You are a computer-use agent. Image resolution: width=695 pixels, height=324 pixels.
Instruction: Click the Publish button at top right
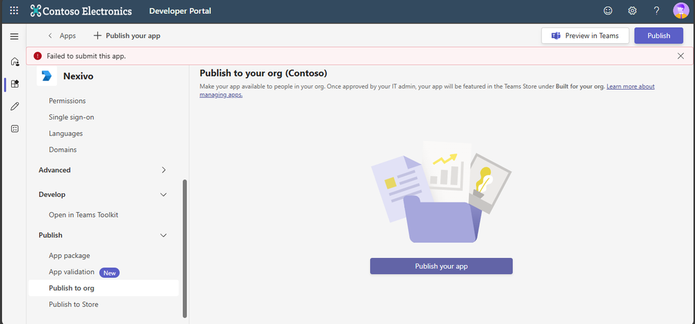(x=659, y=36)
